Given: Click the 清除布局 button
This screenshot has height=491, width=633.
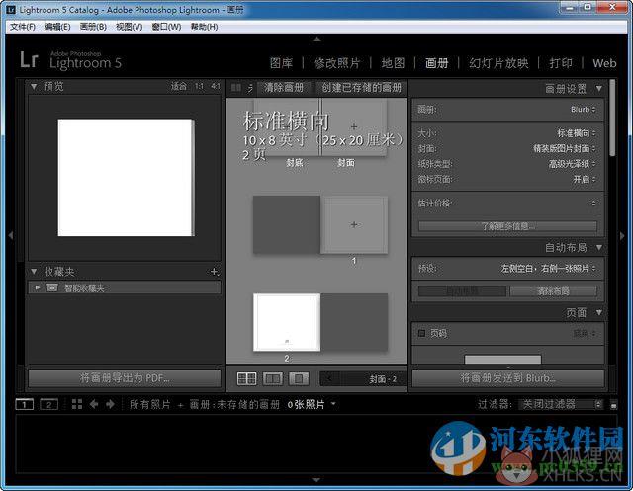Looking at the screenshot, I should (553, 291).
